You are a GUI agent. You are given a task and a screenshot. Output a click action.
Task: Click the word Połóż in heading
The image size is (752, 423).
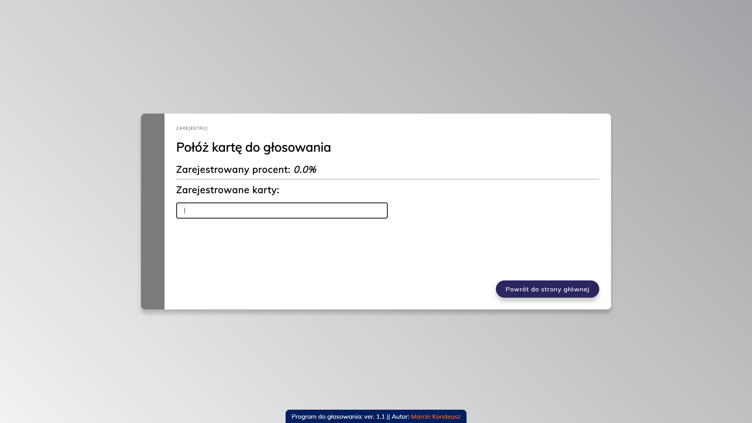192,148
